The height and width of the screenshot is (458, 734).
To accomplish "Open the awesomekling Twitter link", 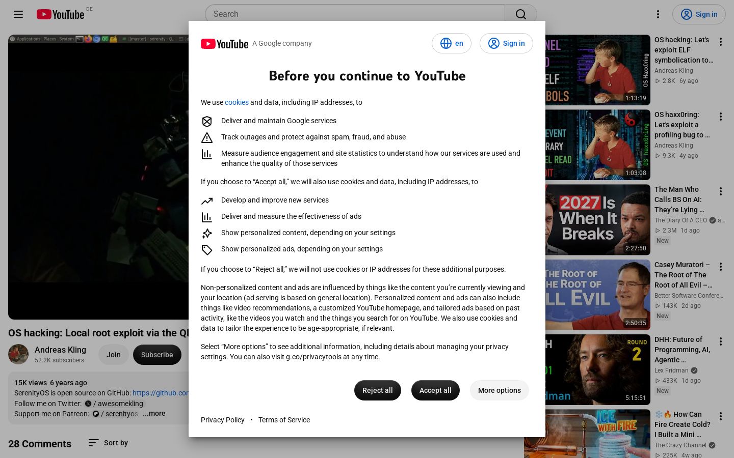I will (115, 404).
